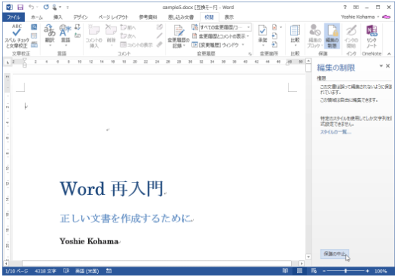395x277 pixels.
Task: Click the Track Changes (変更履歴の記録) icon
Action: point(179,36)
